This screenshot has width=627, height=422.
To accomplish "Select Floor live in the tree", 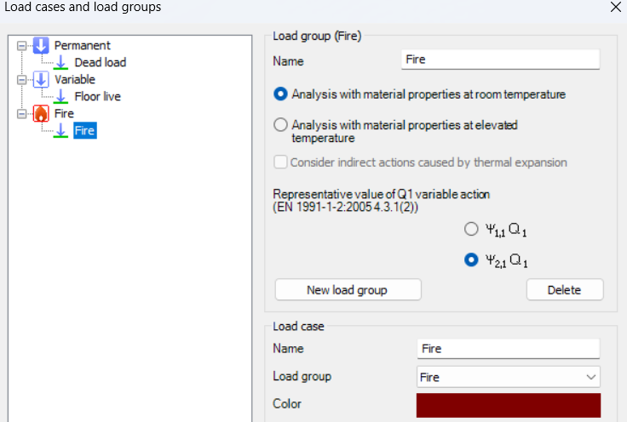I will click(97, 97).
